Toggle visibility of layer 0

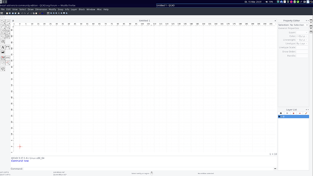coord(279,117)
